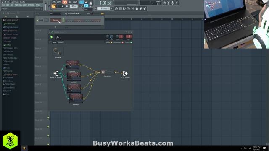Screen dimensions: 269x151
Task: Open the PATTERNS menu
Action: (x=18, y=5)
